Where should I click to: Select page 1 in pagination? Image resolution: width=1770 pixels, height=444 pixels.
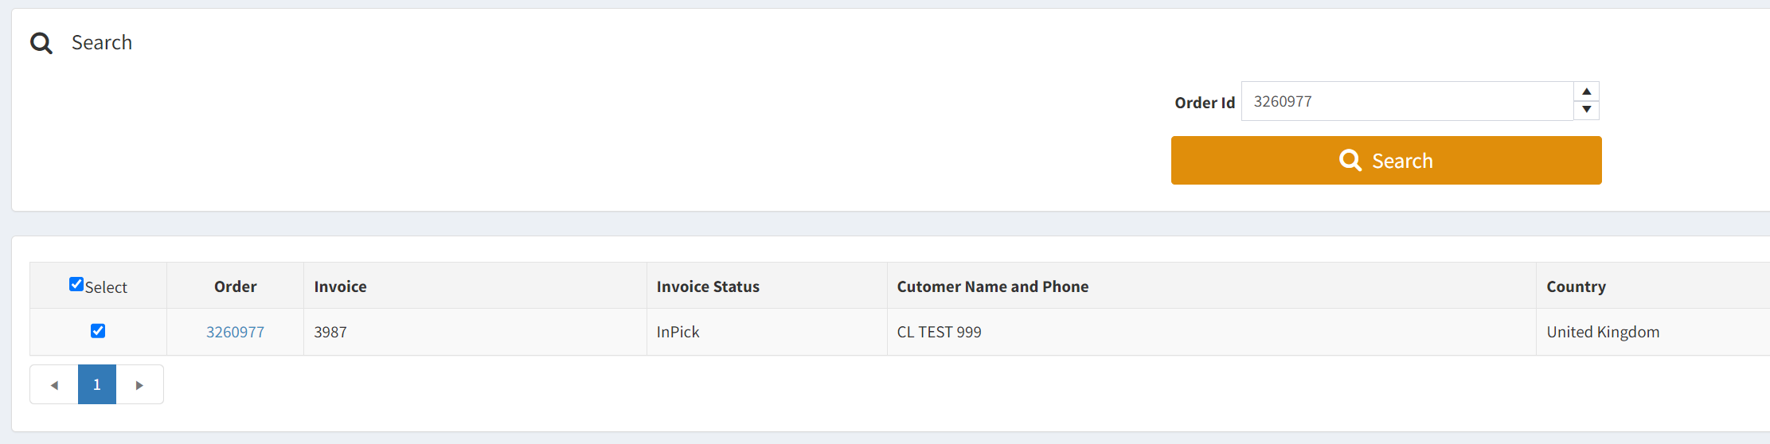pos(97,385)
